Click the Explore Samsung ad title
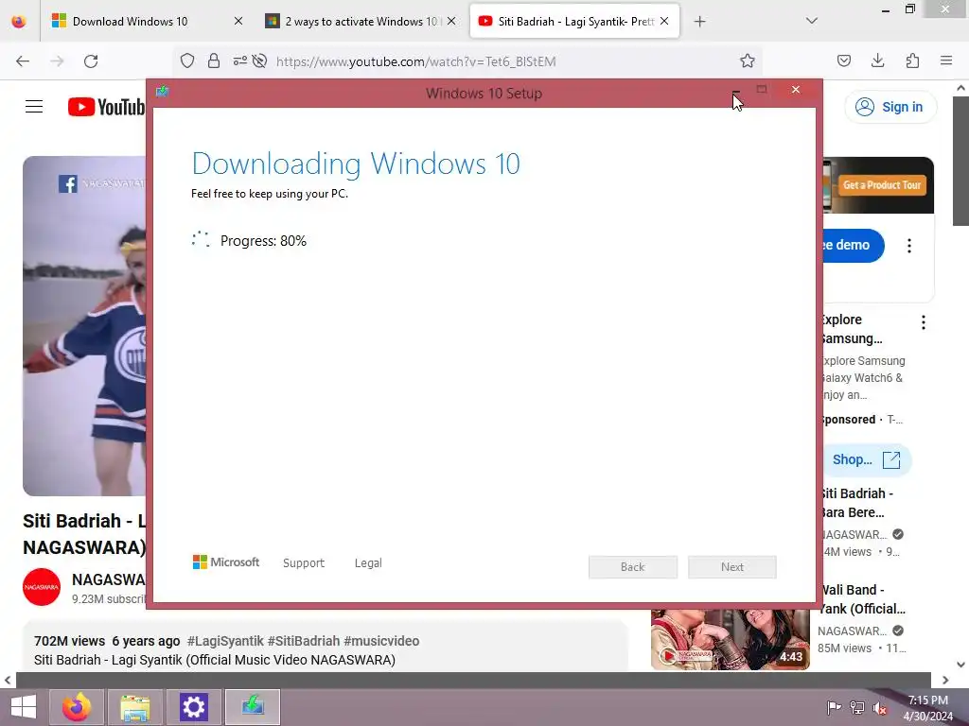 click(x=852, y=329)
